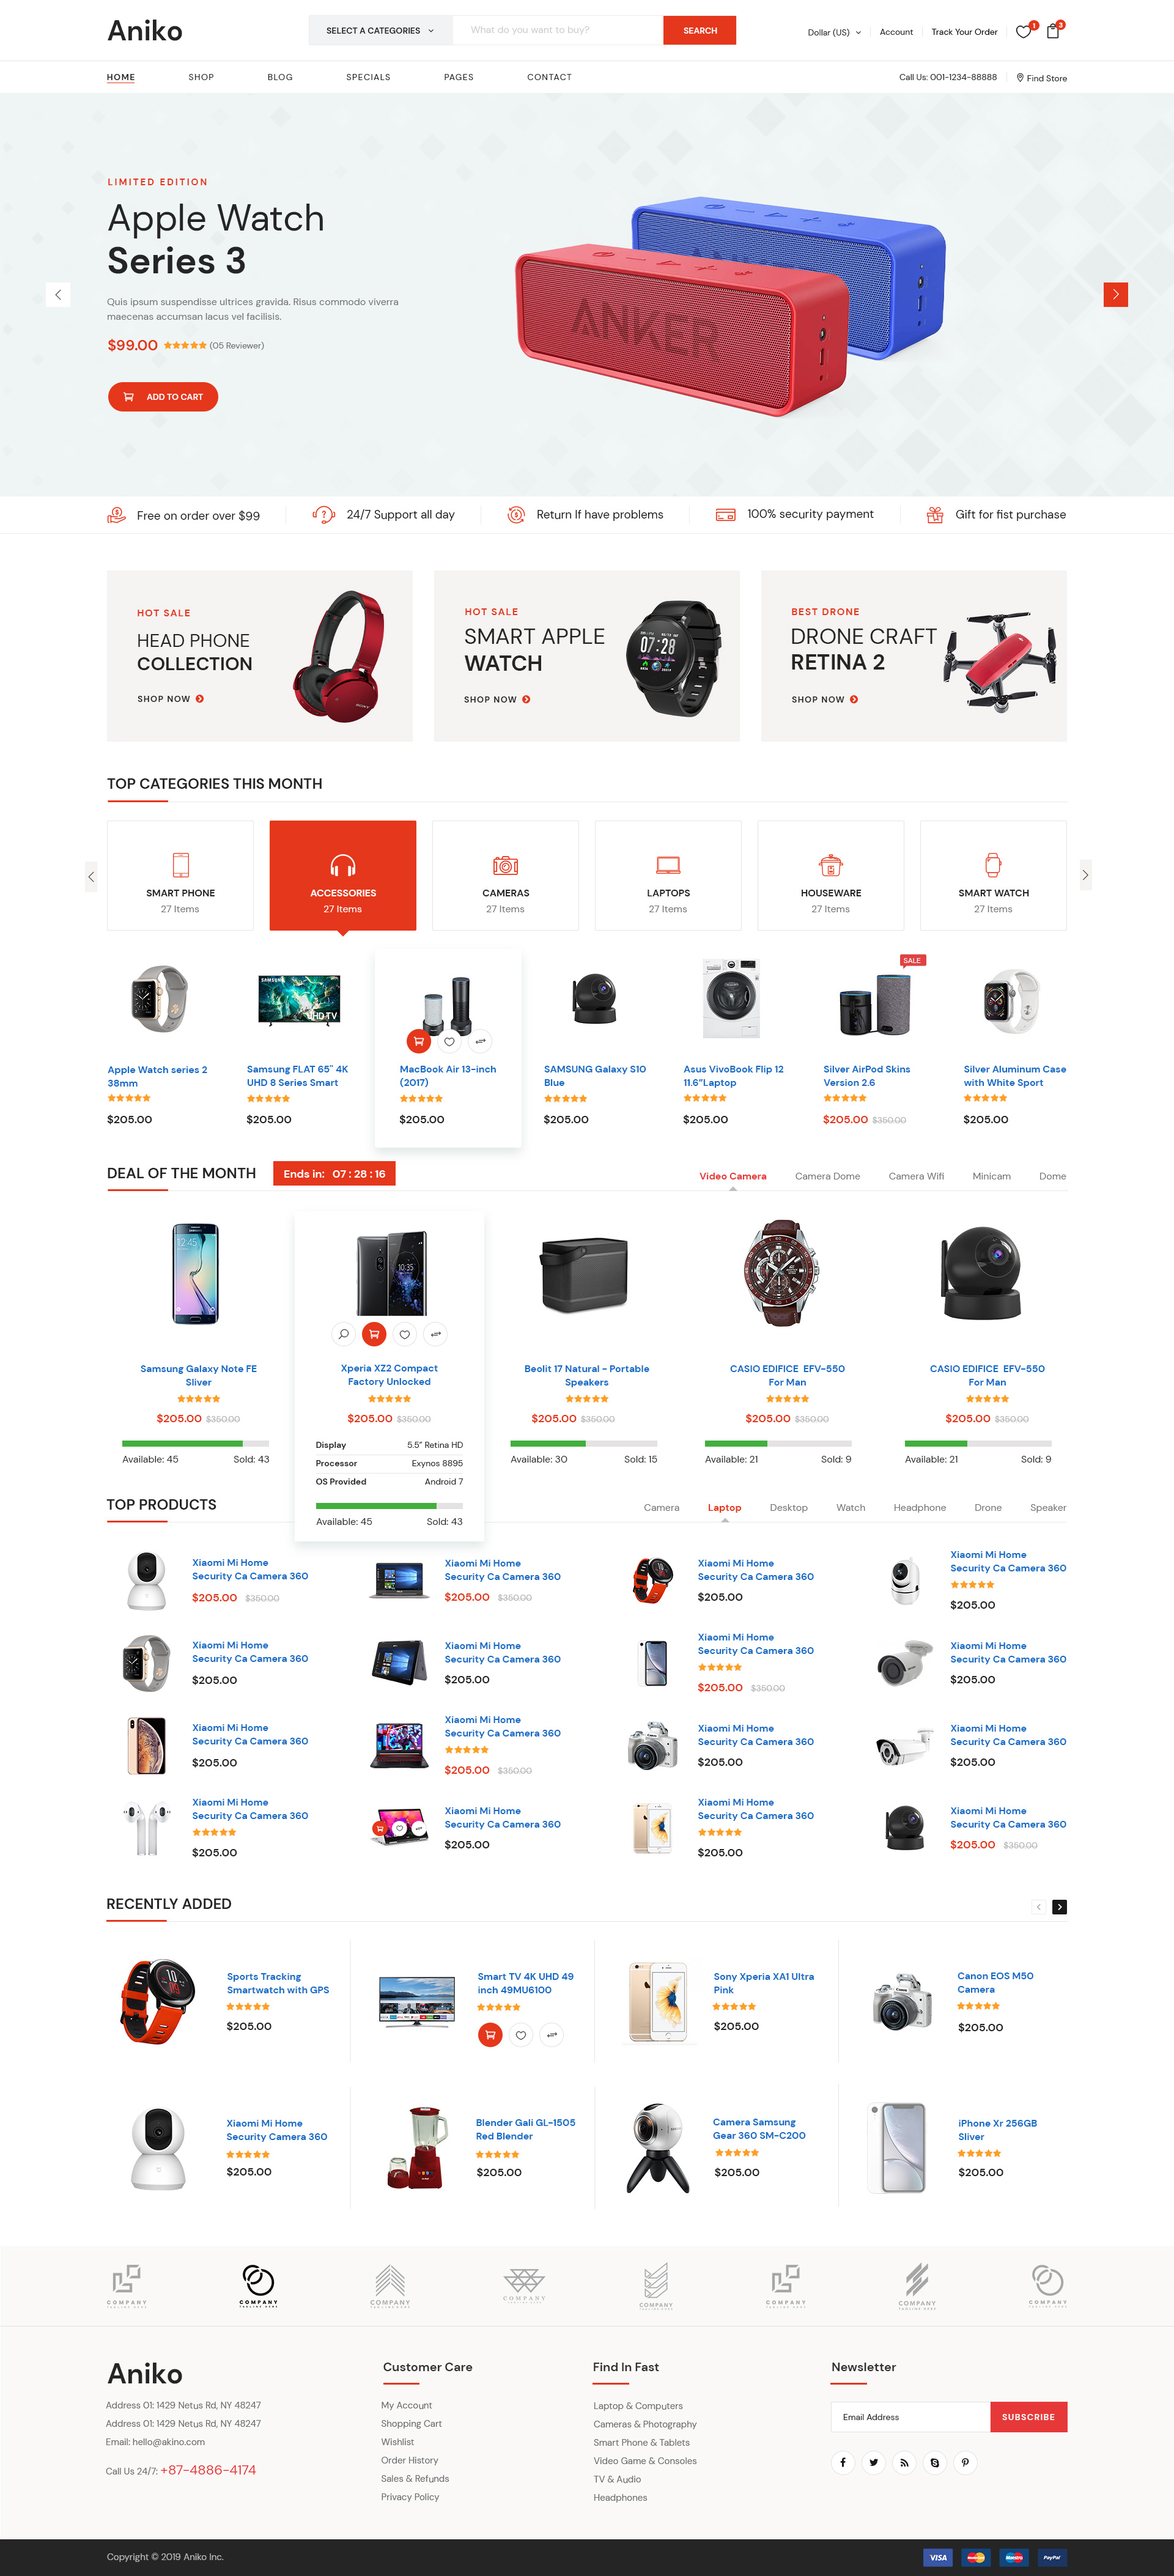The image size is (1174, 2576).
Task: Open the shopping bag cart icon
Action: [1052, 32]
